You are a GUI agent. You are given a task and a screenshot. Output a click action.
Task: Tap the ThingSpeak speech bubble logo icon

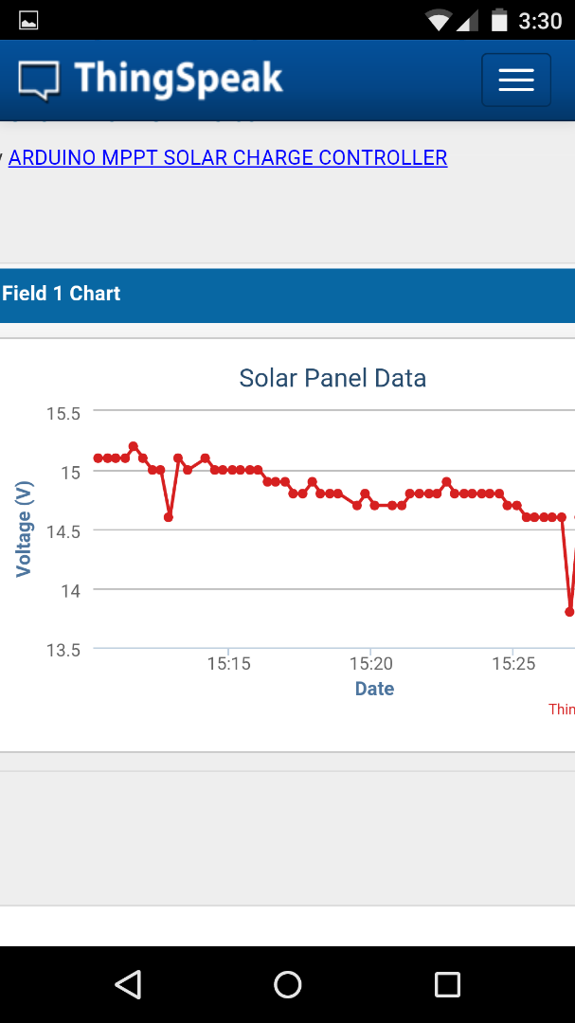click(x=39, y=80)
